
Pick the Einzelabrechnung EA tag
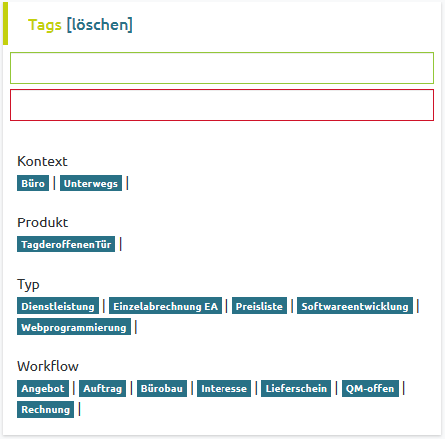pyautogui.click(x=165, y=306)
